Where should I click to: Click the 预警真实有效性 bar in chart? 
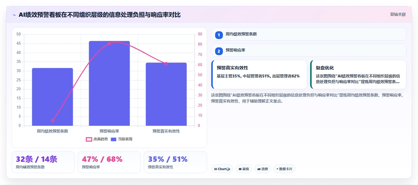(166, 94)
